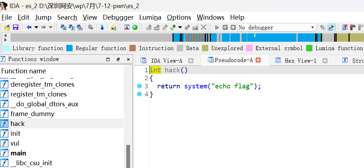364x168 pixels.
Task: Click the Open file toolbar icon
Action: point(7,27)
